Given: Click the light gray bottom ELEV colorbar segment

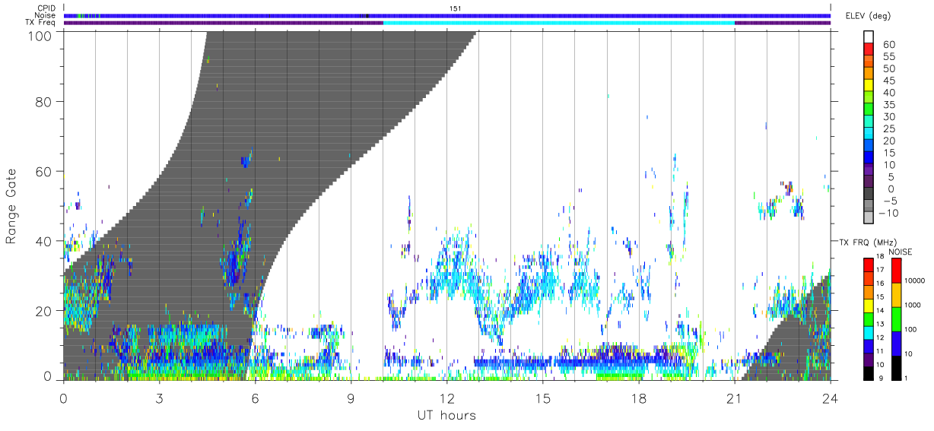Looking at the screenshot, I should 869,219.
